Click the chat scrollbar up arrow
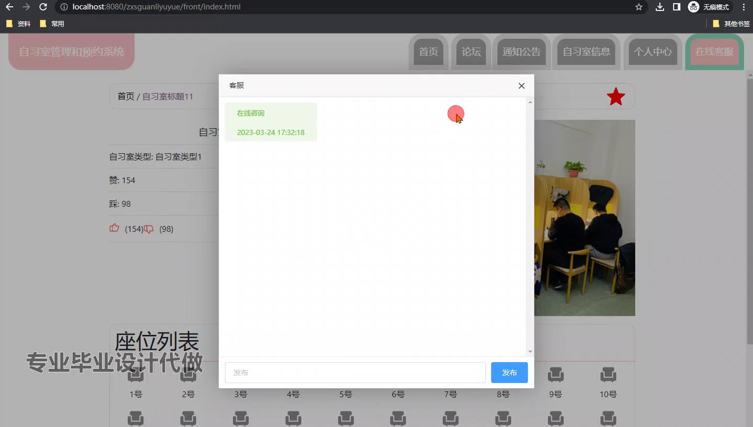This screenshot has width=753, height=427. point(530,102)
